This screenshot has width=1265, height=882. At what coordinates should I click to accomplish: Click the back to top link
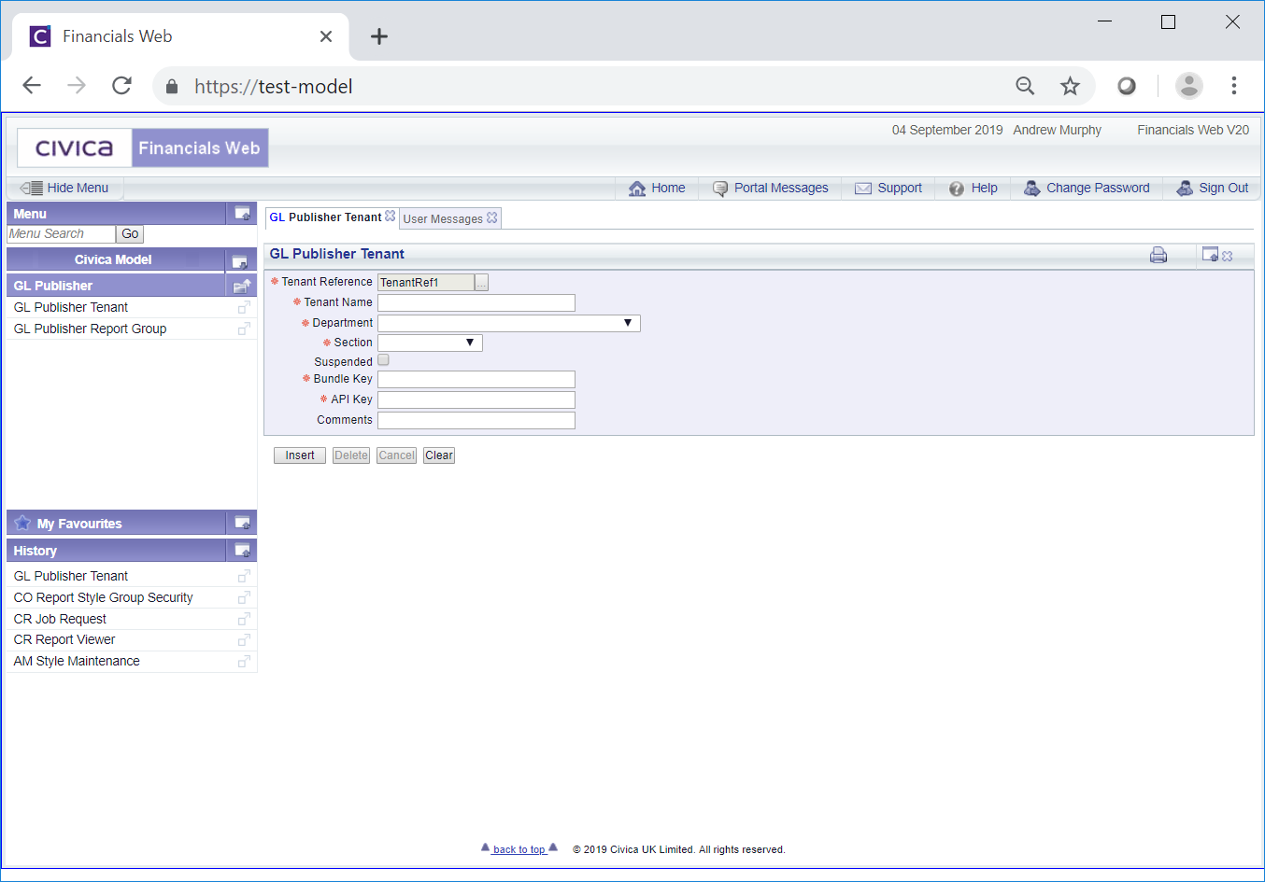tap(519, 849)
